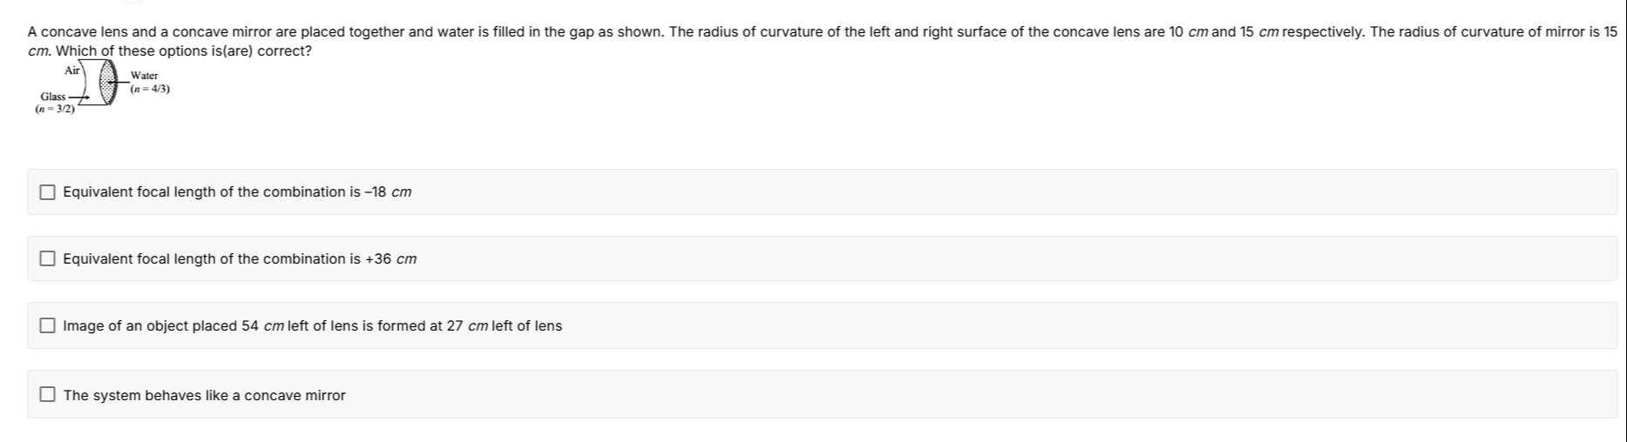Click the 'Glass' label in the diagram
This screenshot has width=1627, height=442.
(52, 97)
